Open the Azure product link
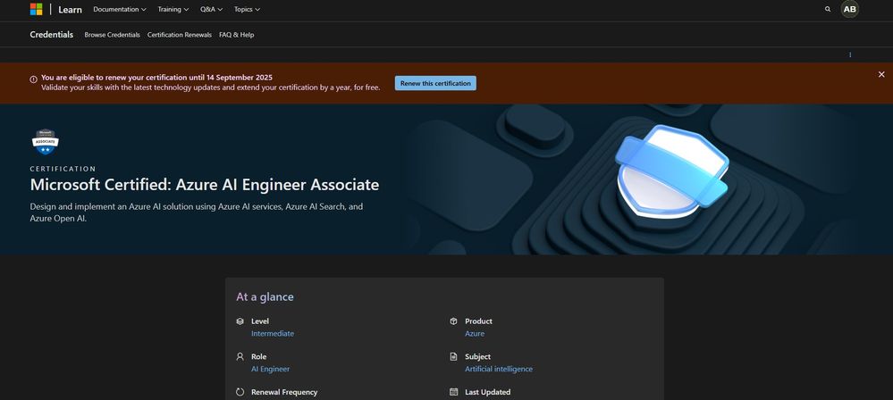 point(475,334)
